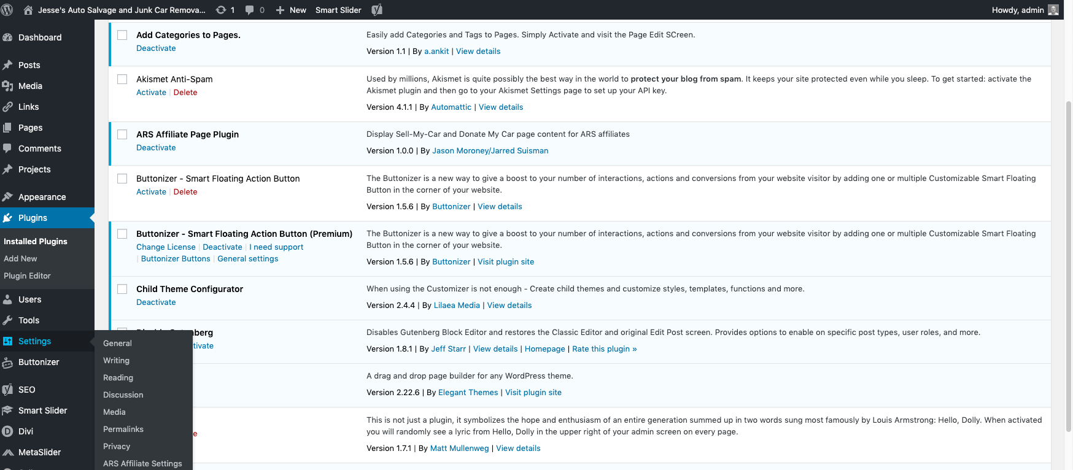Deactivate the Child Theme Configurator plugin
Image resolution: width=1073 pixels, height=470 pixels.
pyautogui.click(x=156, y=302)
